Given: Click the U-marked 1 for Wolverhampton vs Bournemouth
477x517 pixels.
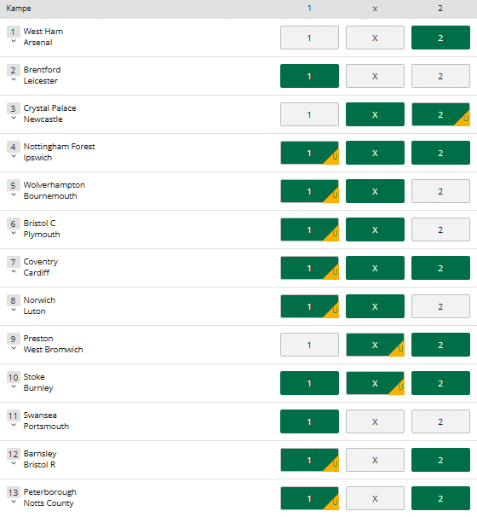Looking at the screenshot, I should tap(309, 191).
